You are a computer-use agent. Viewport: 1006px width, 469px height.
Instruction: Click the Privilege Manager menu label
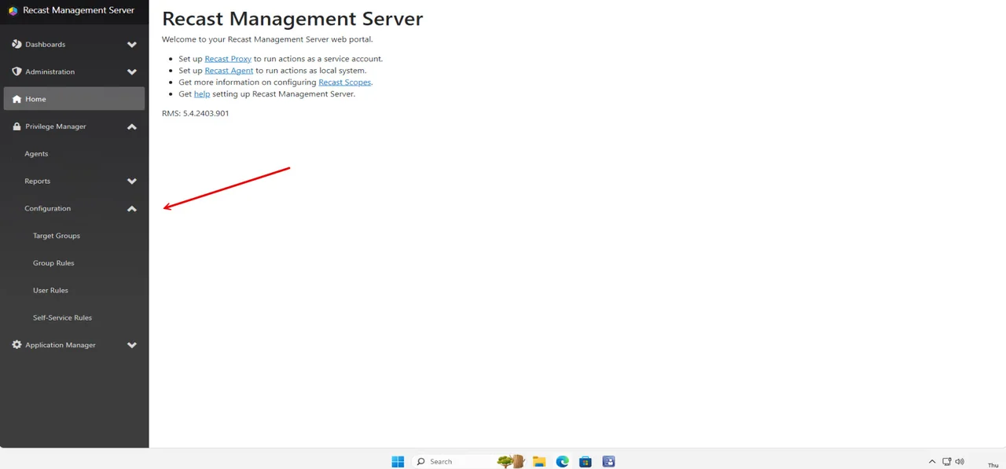[56, 126]
